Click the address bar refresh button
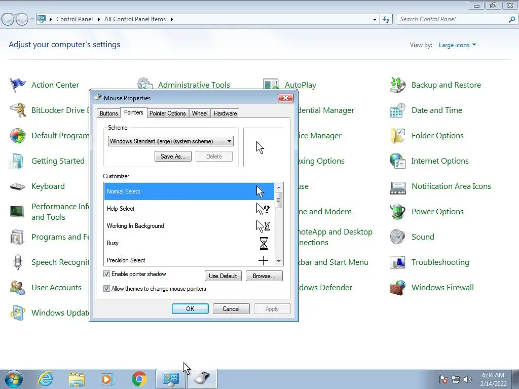 [x=386, y=20]
